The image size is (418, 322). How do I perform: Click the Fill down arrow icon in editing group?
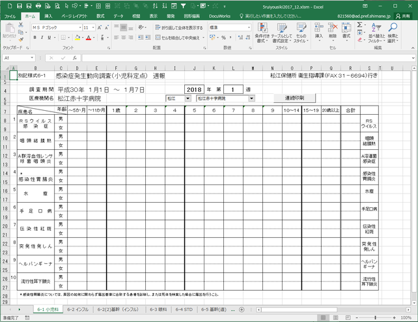(x=359, y=33)
